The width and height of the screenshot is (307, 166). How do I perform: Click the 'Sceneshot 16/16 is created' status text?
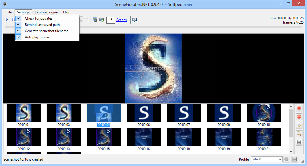pyautogui.click(x=23, y=159)
